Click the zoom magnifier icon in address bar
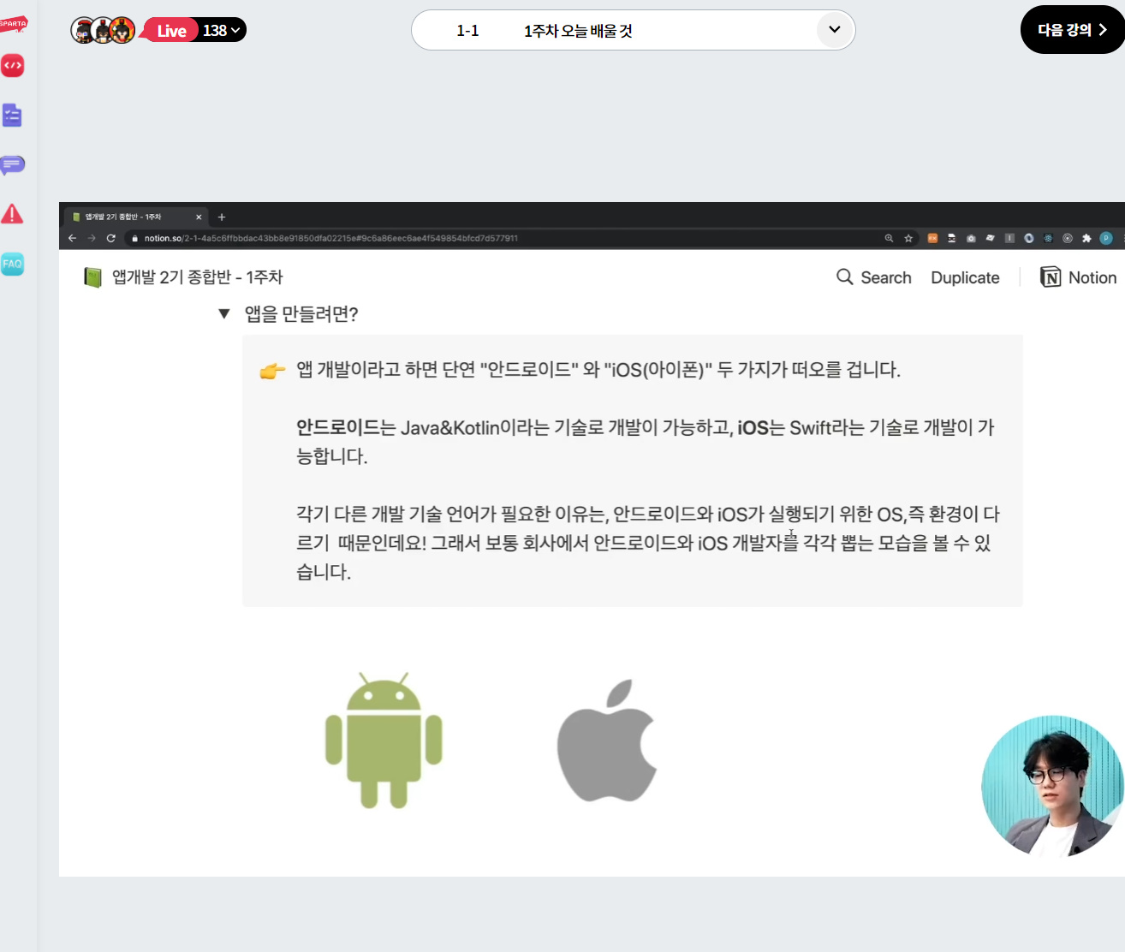This screenshot has width=1125, height=952. [x=889, y=238]
